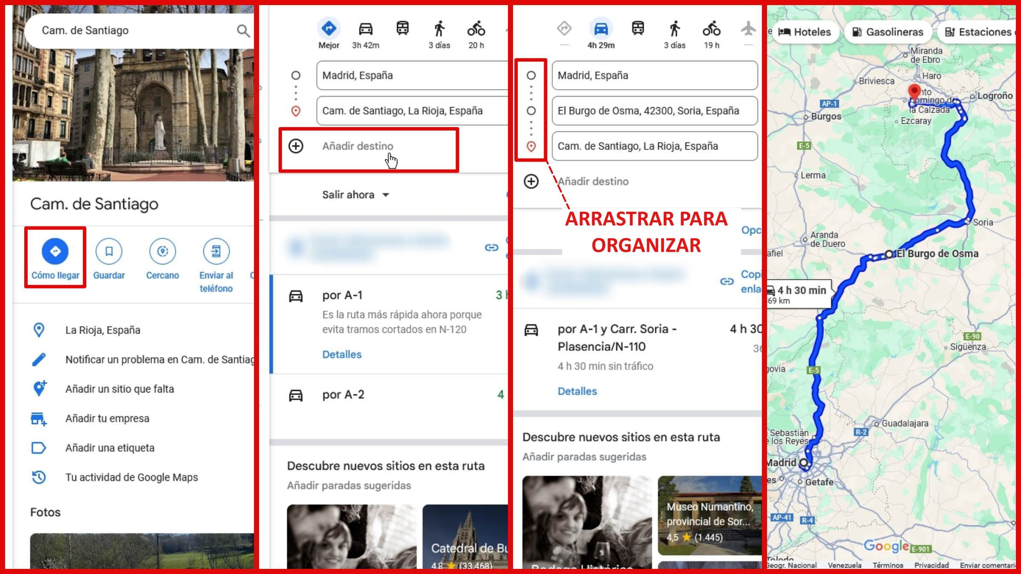Image resolution: width=1021 pixels, height=574 pixels.
Task: Click Catedral de Burgos suggestion thumbnail
Action: [x=465, y=537]
